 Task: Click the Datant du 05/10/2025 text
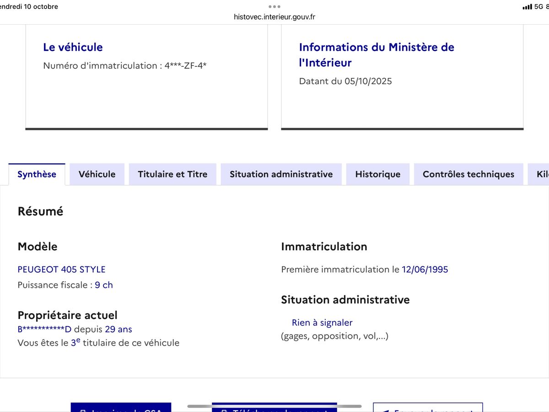[x=345, y=81]
